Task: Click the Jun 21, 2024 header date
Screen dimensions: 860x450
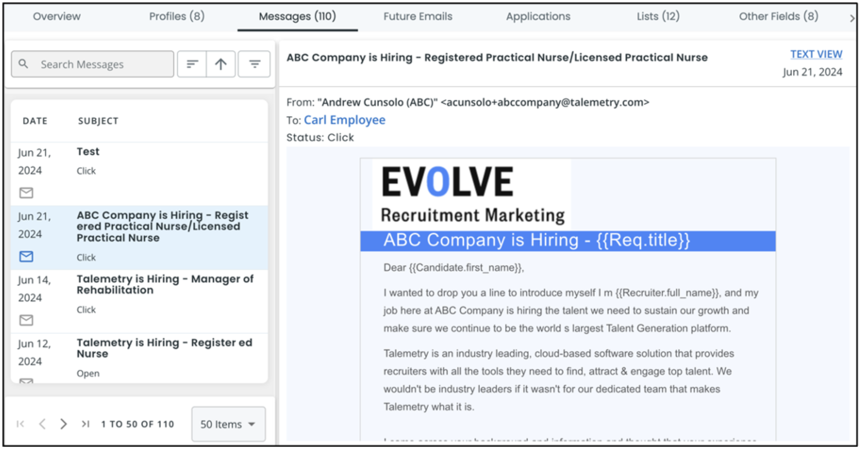Action: [x=812, y=72]
